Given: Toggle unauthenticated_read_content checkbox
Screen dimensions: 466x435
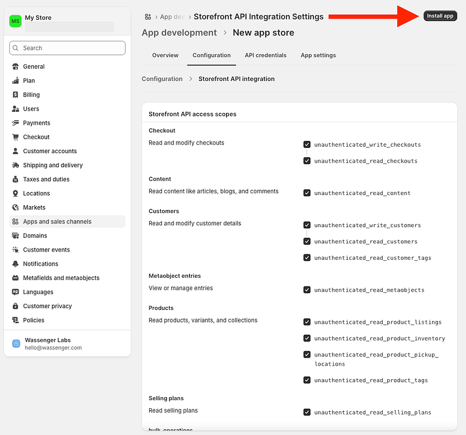Looking at the screenshot, I should pos(307,193).
